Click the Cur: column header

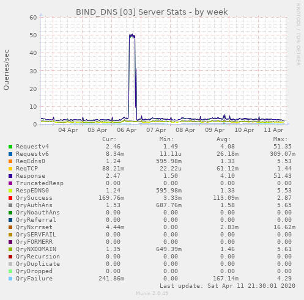point(109,139)
